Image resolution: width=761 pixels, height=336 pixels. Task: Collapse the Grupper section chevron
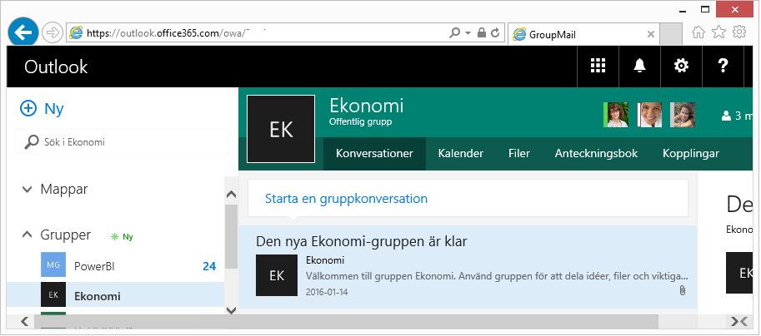[x=28, y=235]
